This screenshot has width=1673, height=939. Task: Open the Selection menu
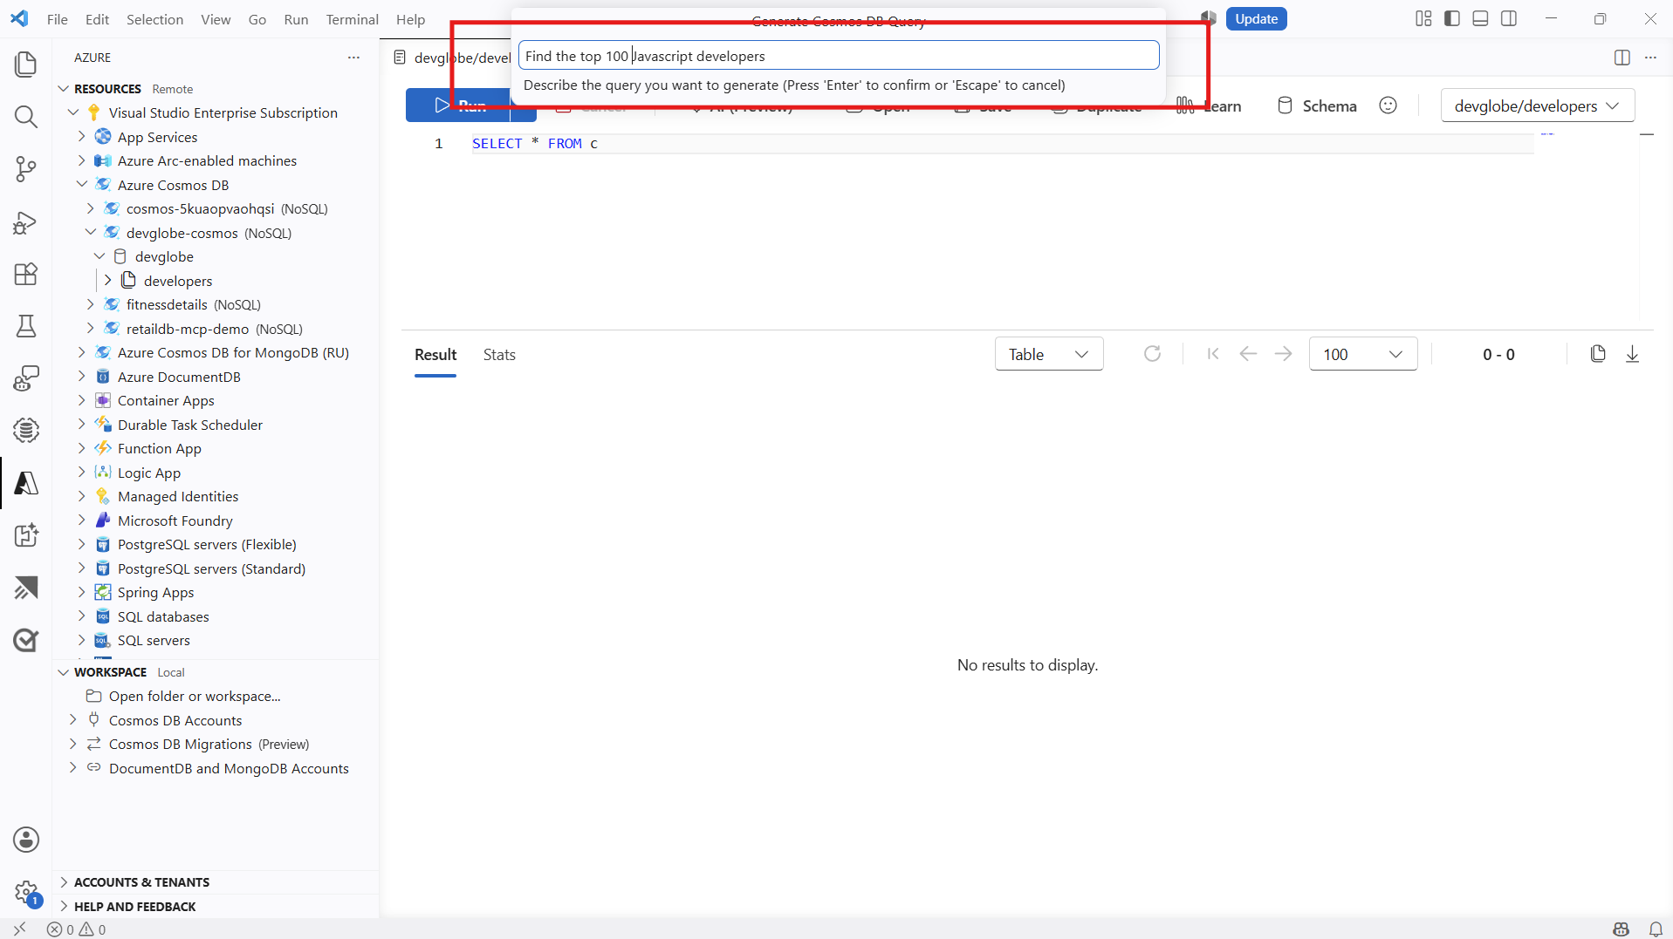(154, 19)
